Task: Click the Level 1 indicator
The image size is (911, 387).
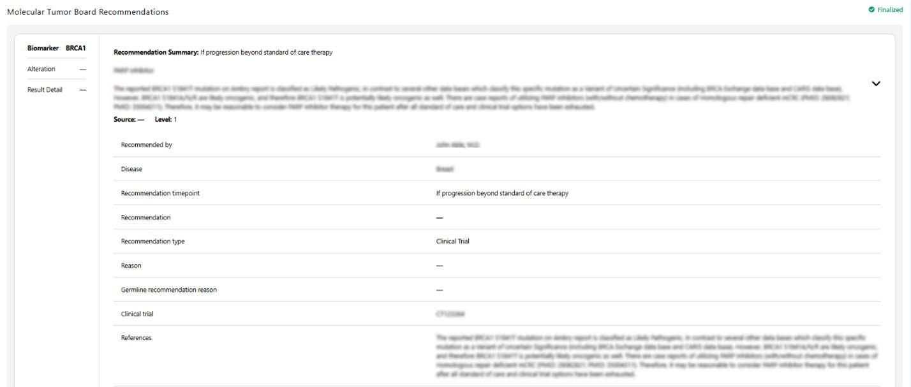Action: pyautogui.click(x=166, y=119)
